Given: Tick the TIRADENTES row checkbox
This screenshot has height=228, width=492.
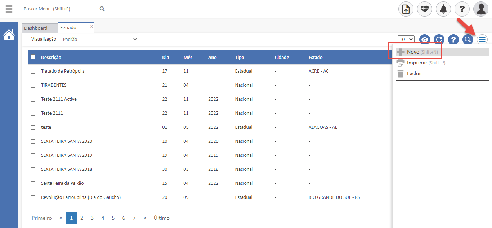Looking at the screenshot, I should 33,85.
